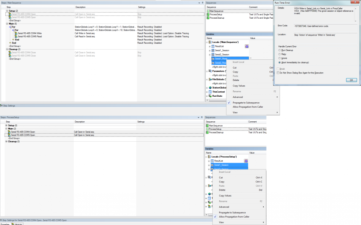Choose the Ignore radio option
Screen dimensions: 361x225
tap(279, 59)
